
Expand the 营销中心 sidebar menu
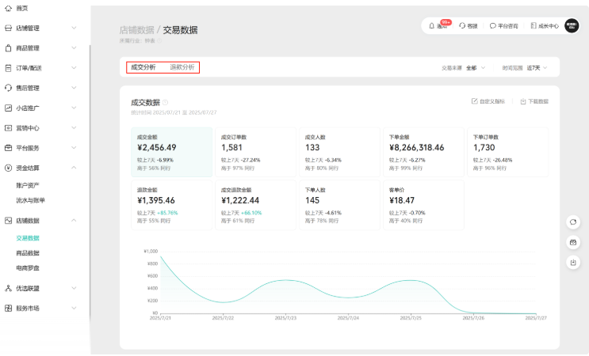[74, 127]
